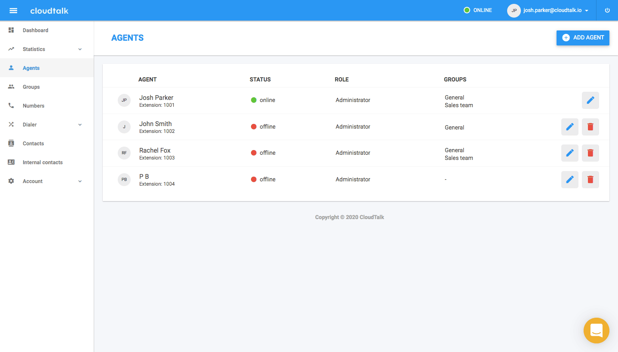Open the edit pencil icon for John Smith

(569, 126)
